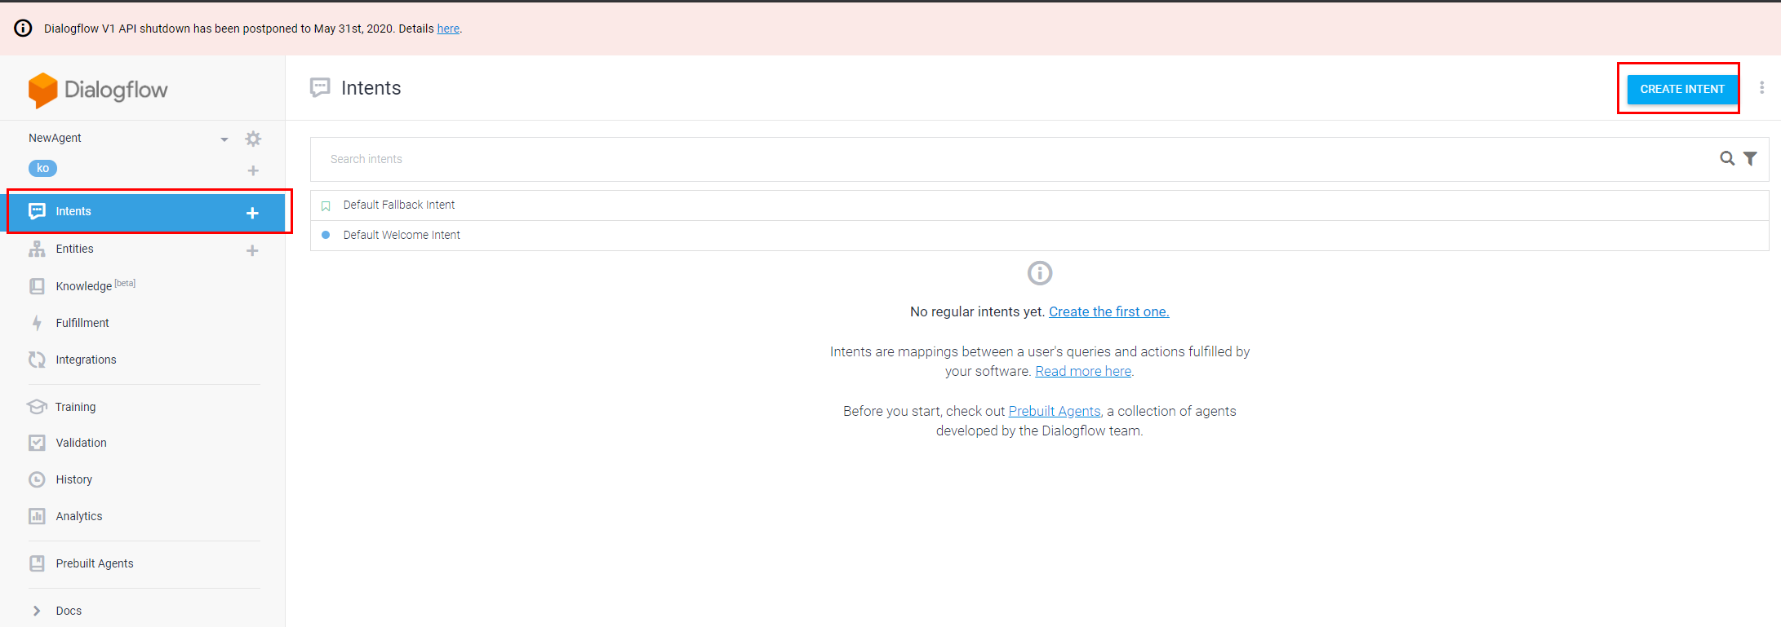Open the three-dot more options menu

[x=1761, y=87]
